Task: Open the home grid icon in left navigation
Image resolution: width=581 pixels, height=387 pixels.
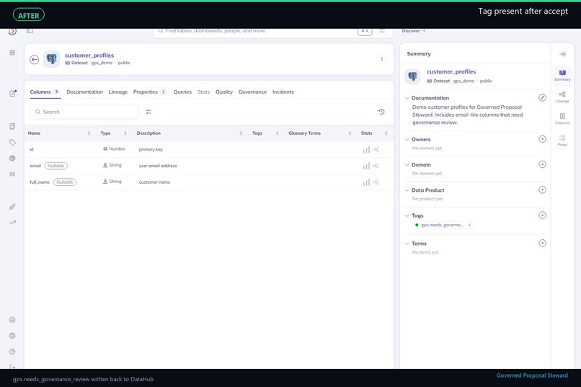Action: [x=12, y=53]
